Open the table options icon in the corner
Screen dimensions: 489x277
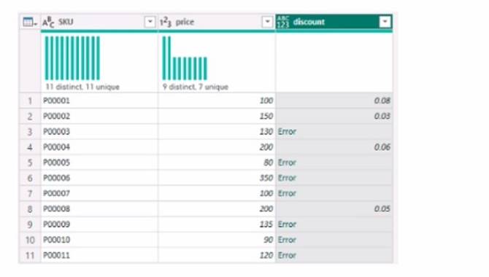click(x=30, y=22)
